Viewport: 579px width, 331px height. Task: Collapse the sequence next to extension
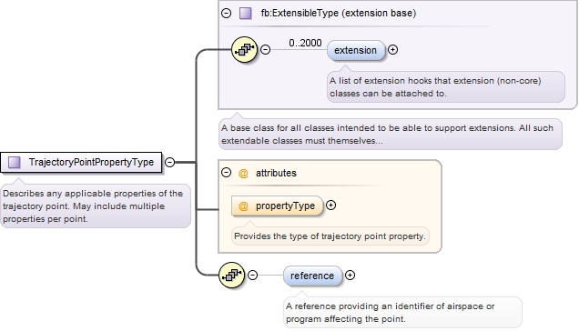pyautogui.click(x=266, y=49)
